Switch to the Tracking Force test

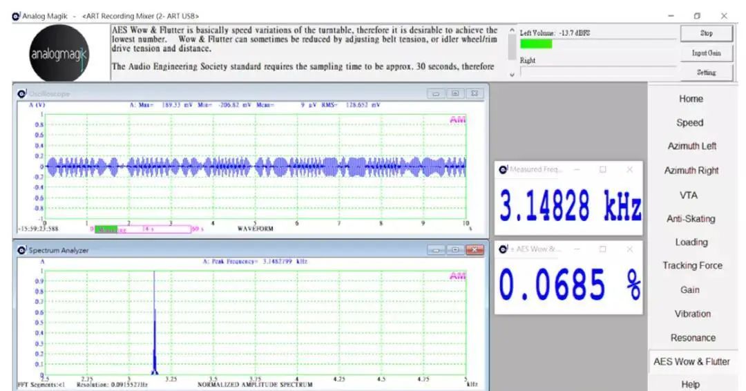[692, 266]
